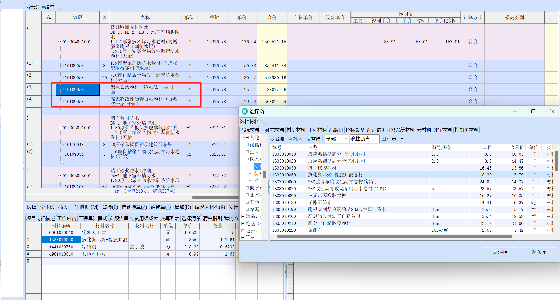Click the vertical scrollbar of material list
This screenshot has width=560, height=300.
pyautogui.click(x=556, y=161)
